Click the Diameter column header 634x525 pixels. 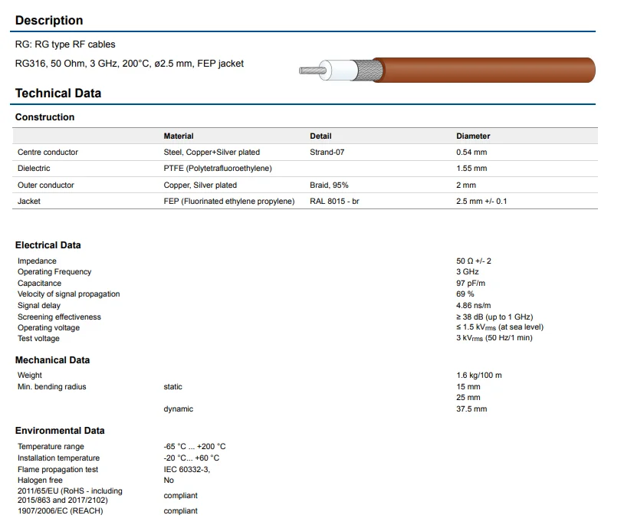[x=473, y=136]
